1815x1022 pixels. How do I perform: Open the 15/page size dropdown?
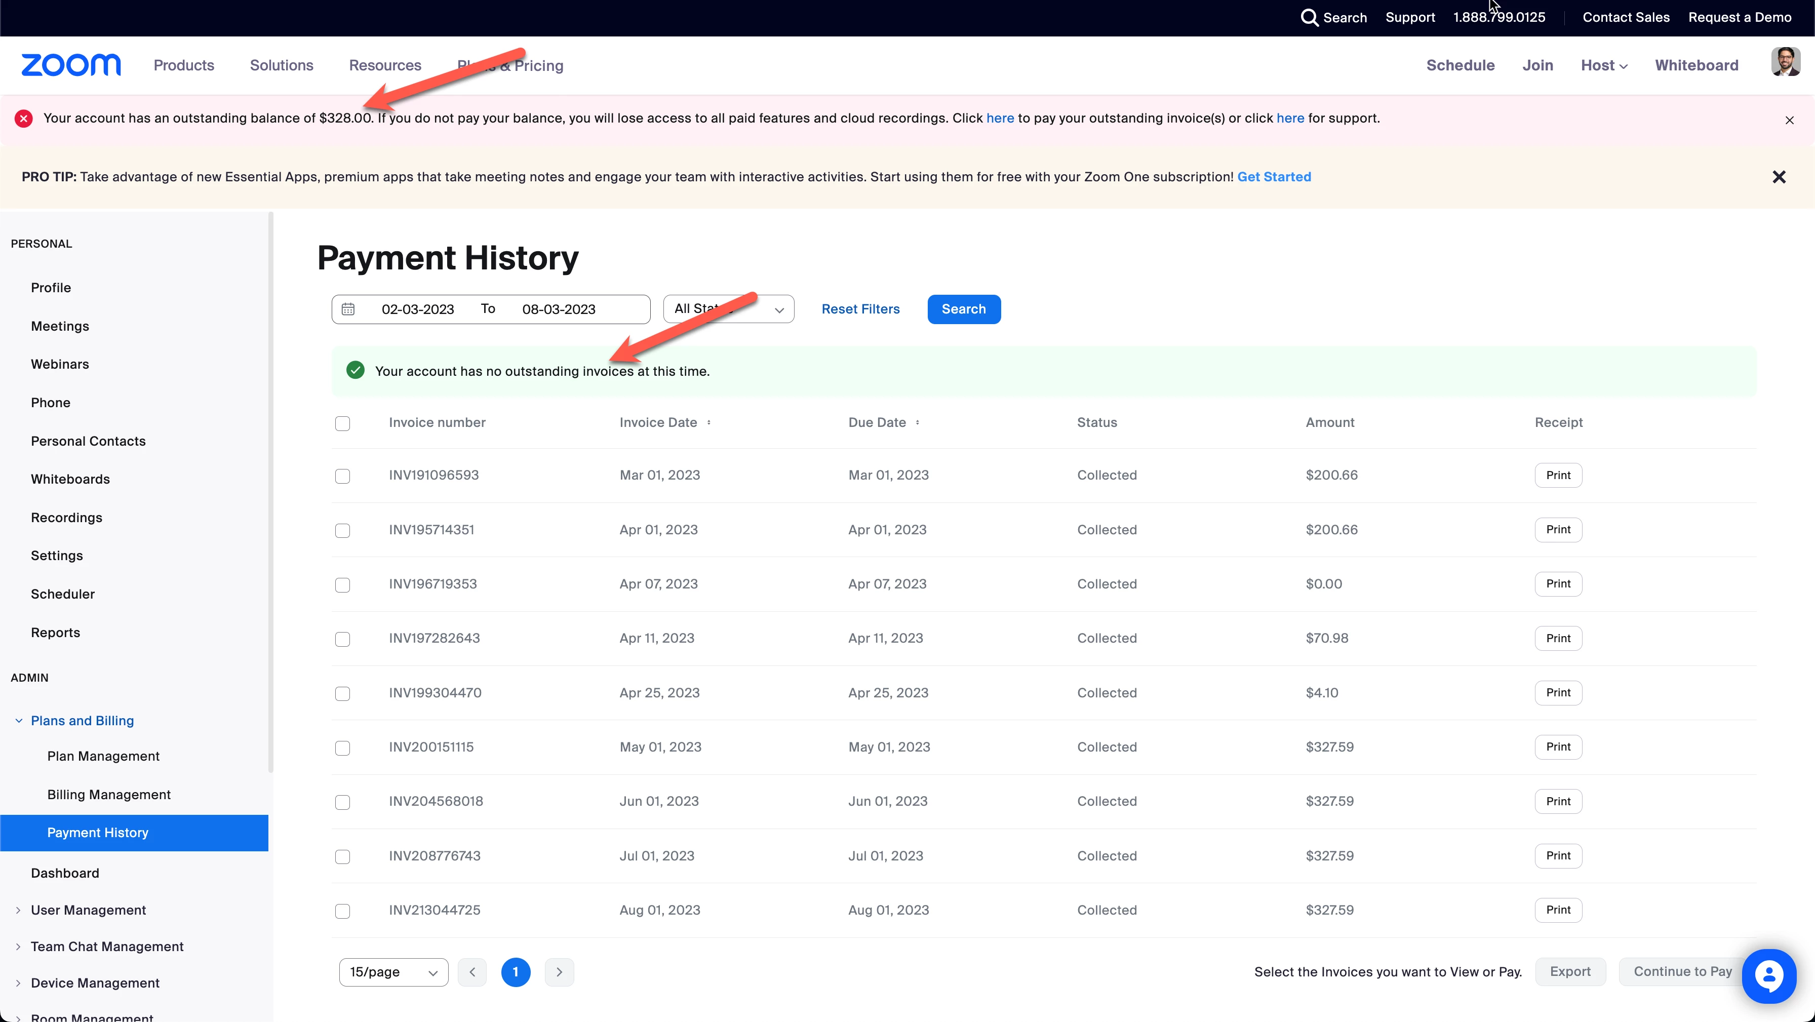pyautogui.click(x=393, y=972)
